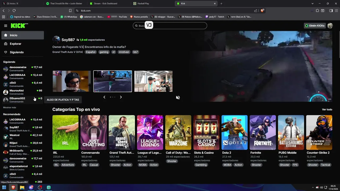Select the man with glasses stream thumbnail
This screenshot has width=340, height=191.
[x=72, y=81]
